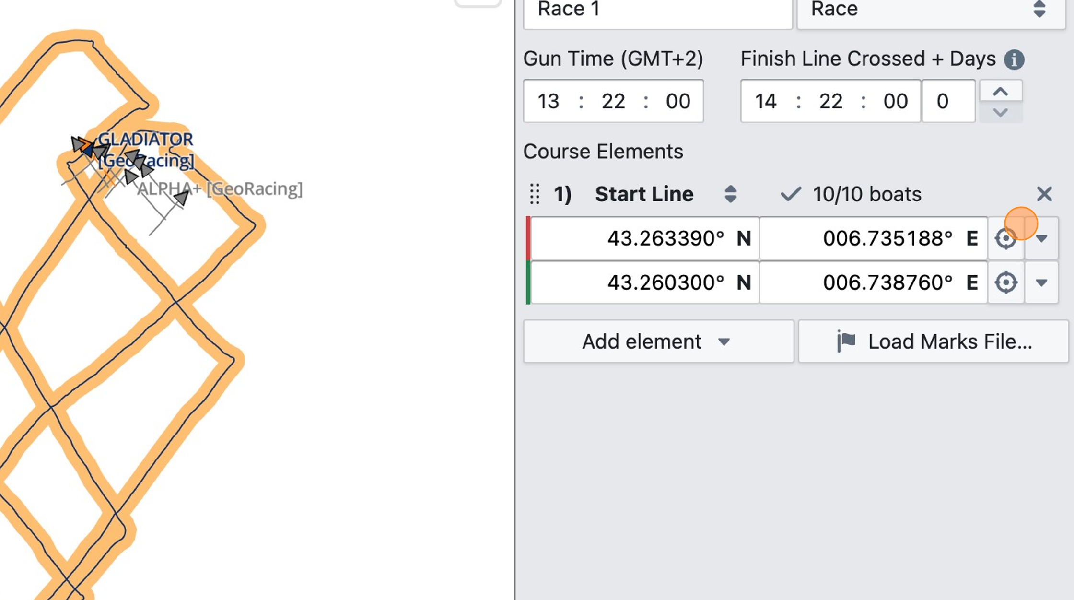
Task: Click the checkmark beside 10/10 boats
Action: coord(790,194)
